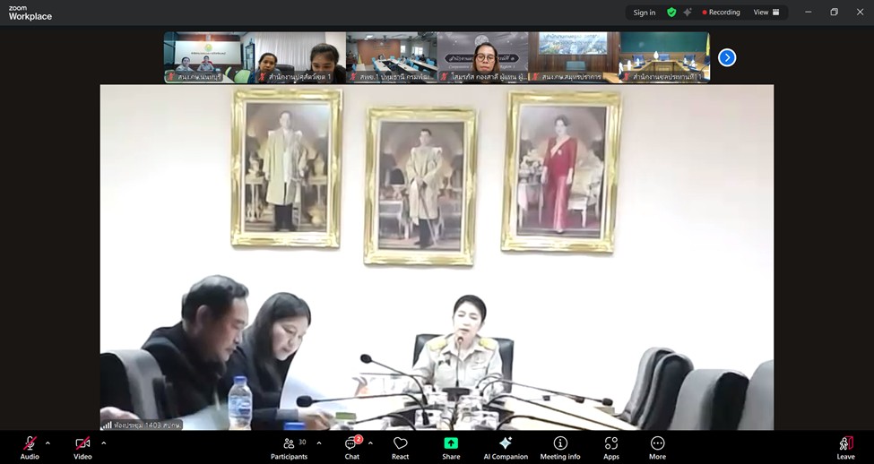Open the Chat panel

tap(351, 447)
